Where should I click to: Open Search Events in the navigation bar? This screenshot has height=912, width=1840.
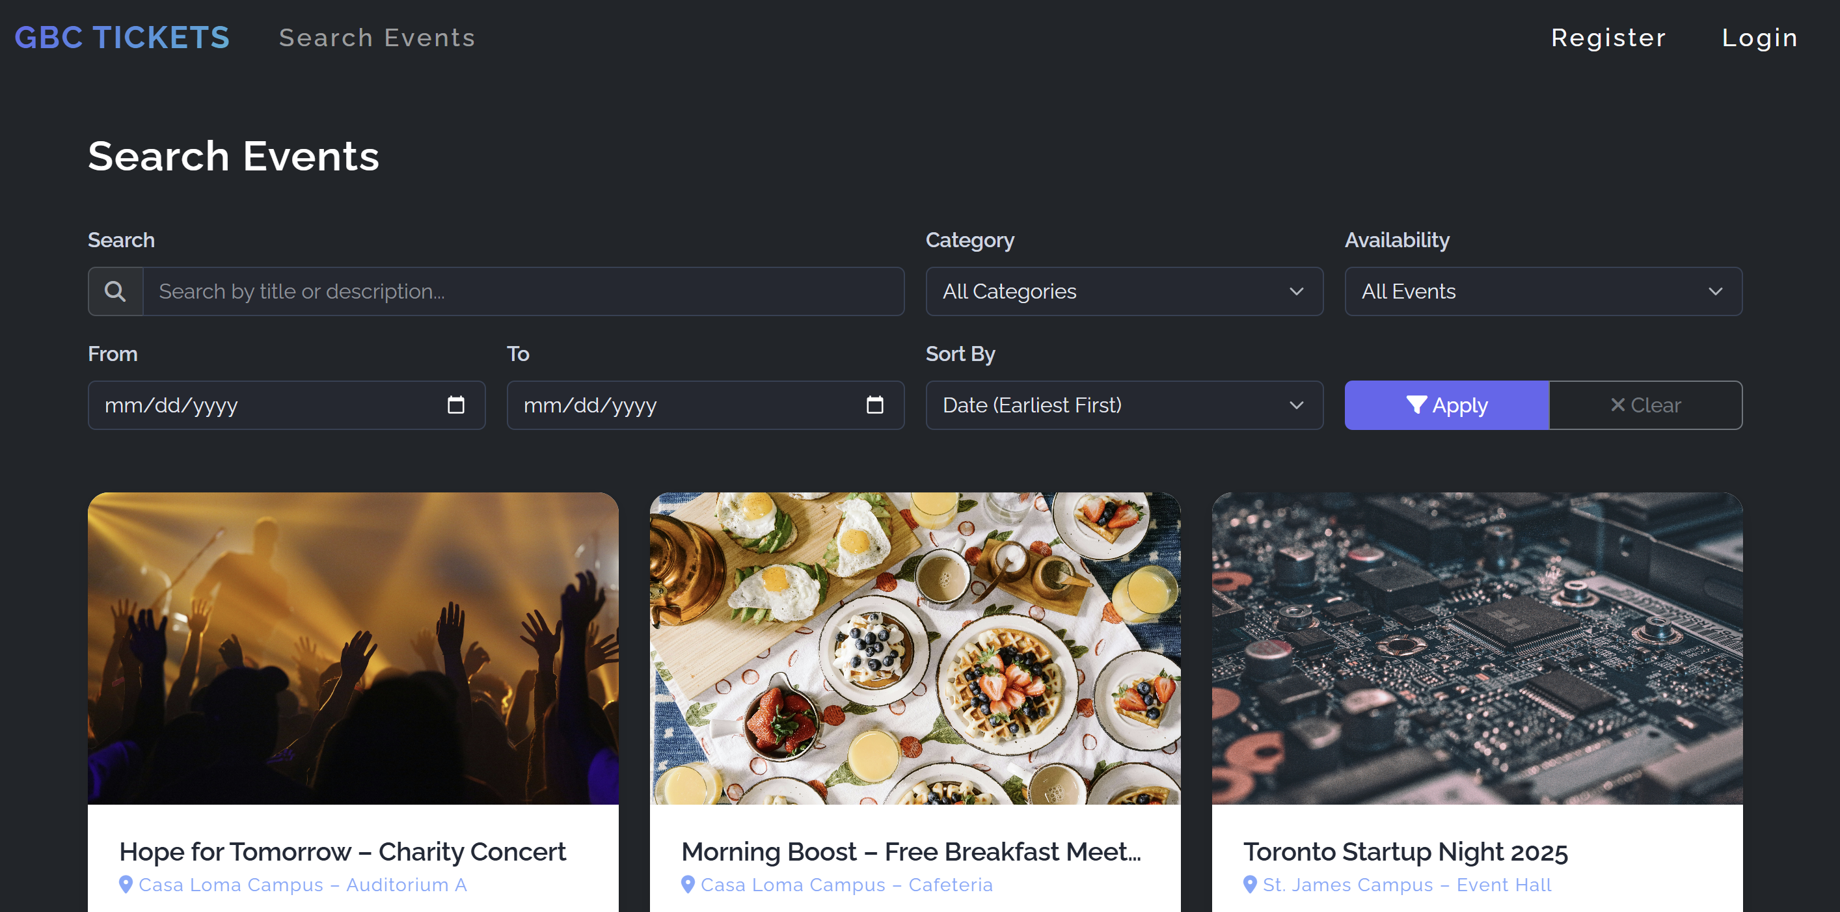pyautogui.click(x=377, y=38)
